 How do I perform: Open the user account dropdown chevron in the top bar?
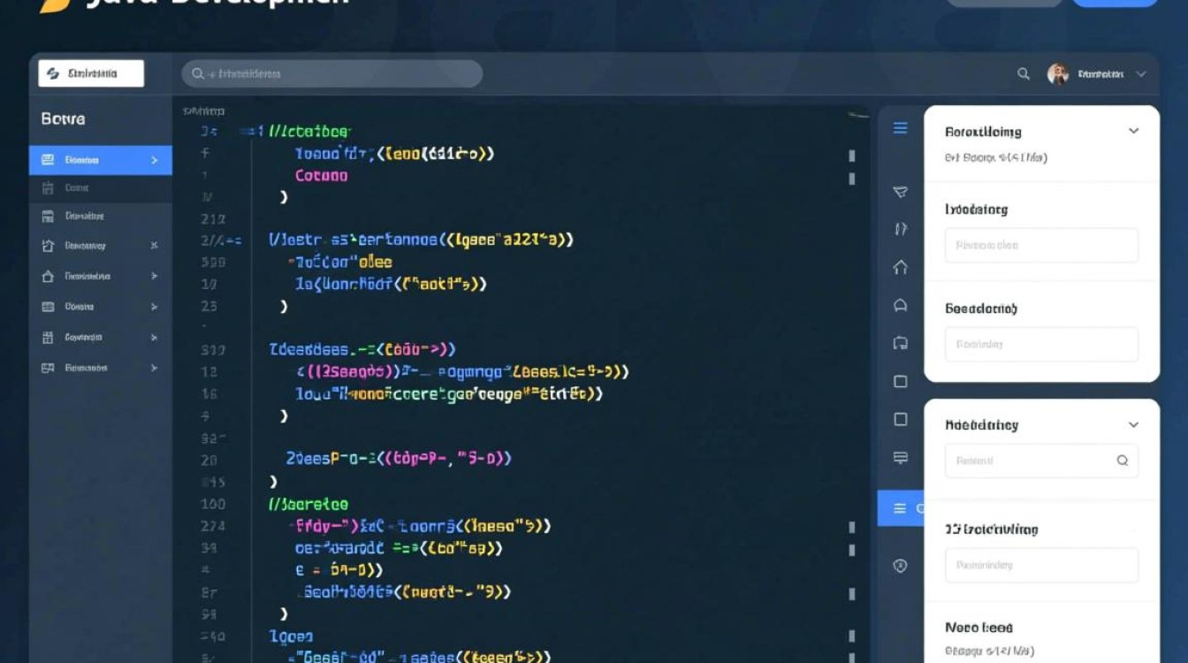click(1141, 74)
